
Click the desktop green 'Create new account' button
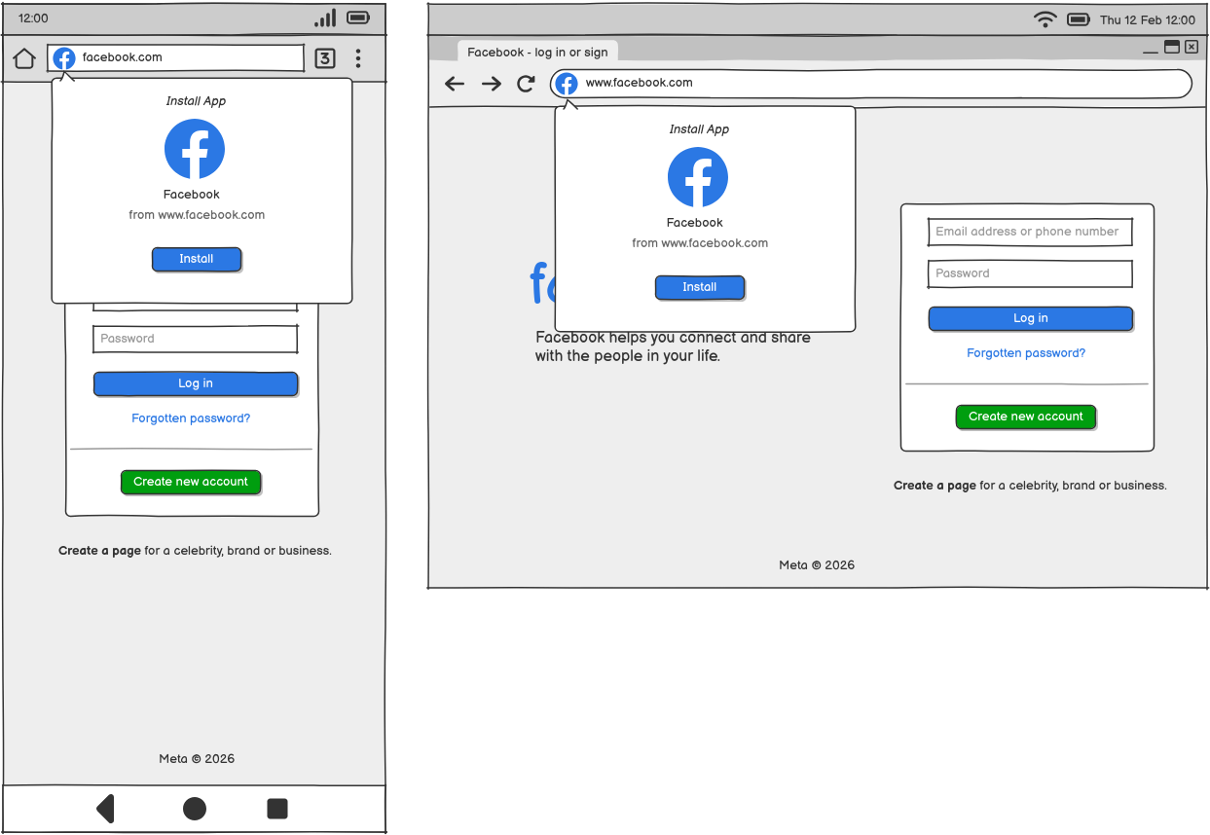[x=1026, y=417]
